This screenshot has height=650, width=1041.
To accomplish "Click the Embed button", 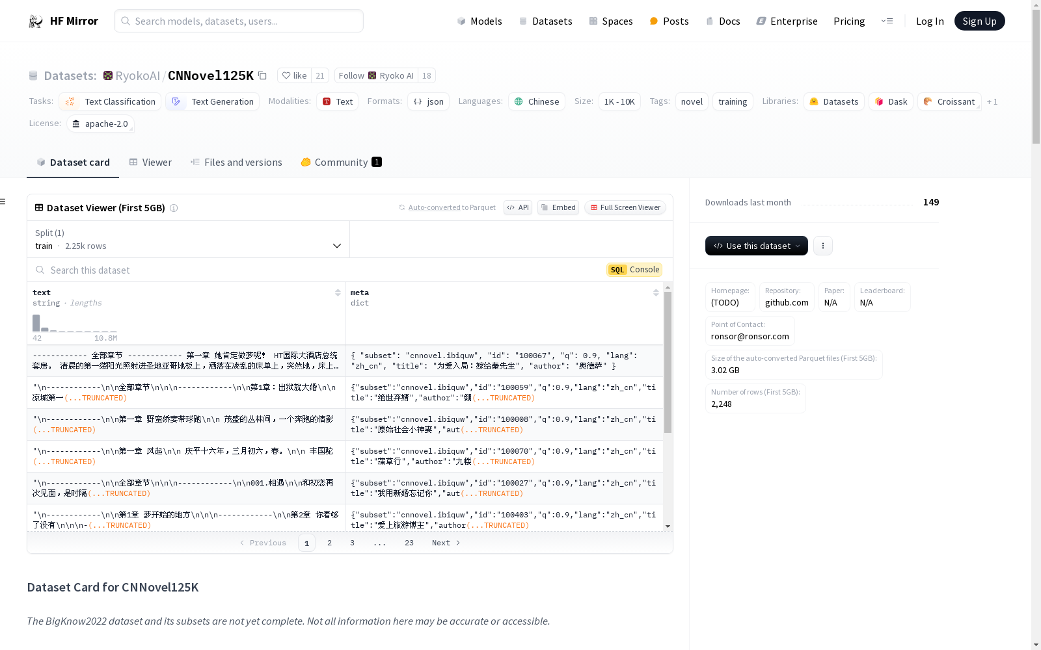I will [x=558, y=207].
